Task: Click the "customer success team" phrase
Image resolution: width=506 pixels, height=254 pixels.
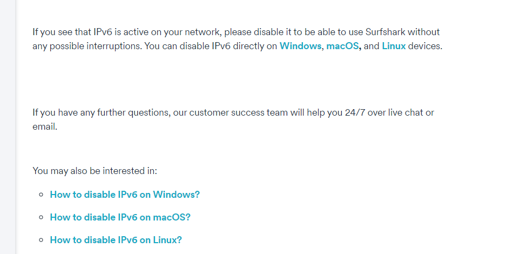Action: pyautogui.click(x=232, y=113)
